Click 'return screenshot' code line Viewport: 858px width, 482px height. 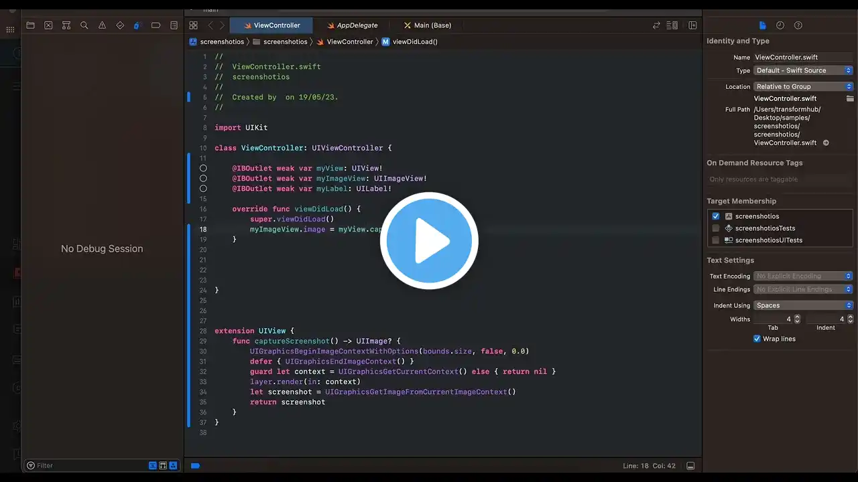pos(288,402)
